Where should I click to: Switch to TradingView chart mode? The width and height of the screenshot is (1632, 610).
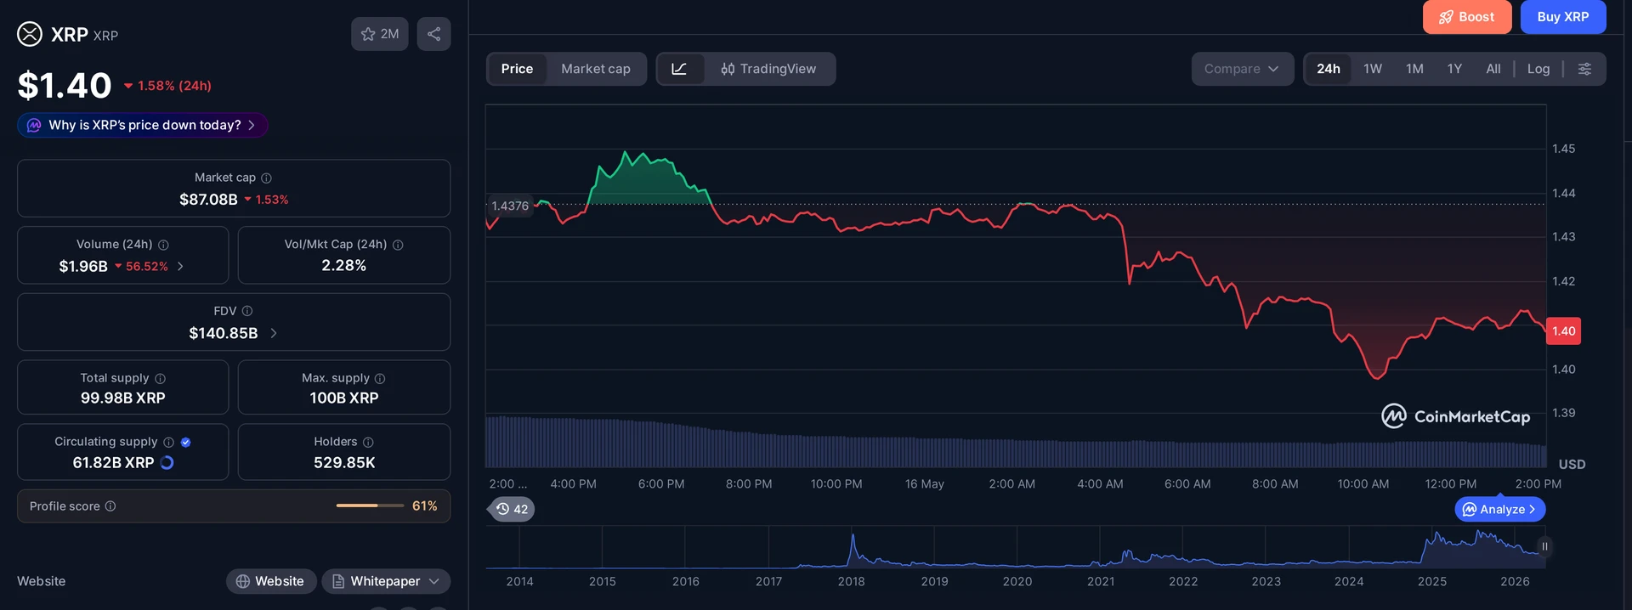(x=768, y=69)
